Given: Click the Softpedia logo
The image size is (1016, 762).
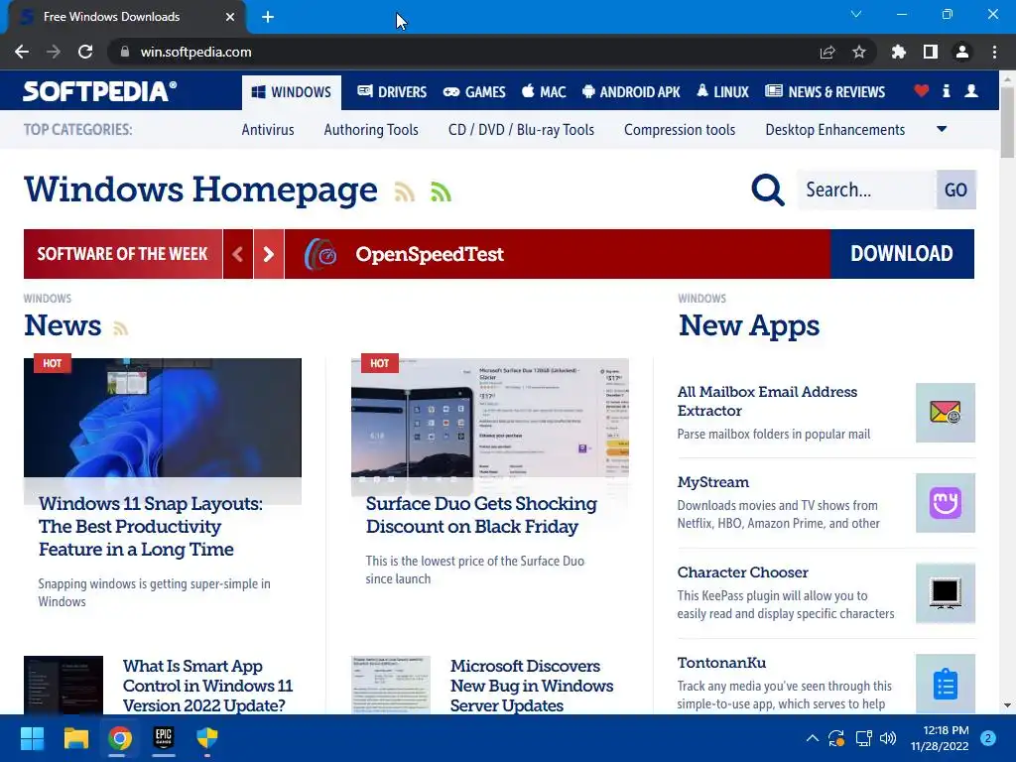Looking at the screenshot, I should tap(99, 91).
